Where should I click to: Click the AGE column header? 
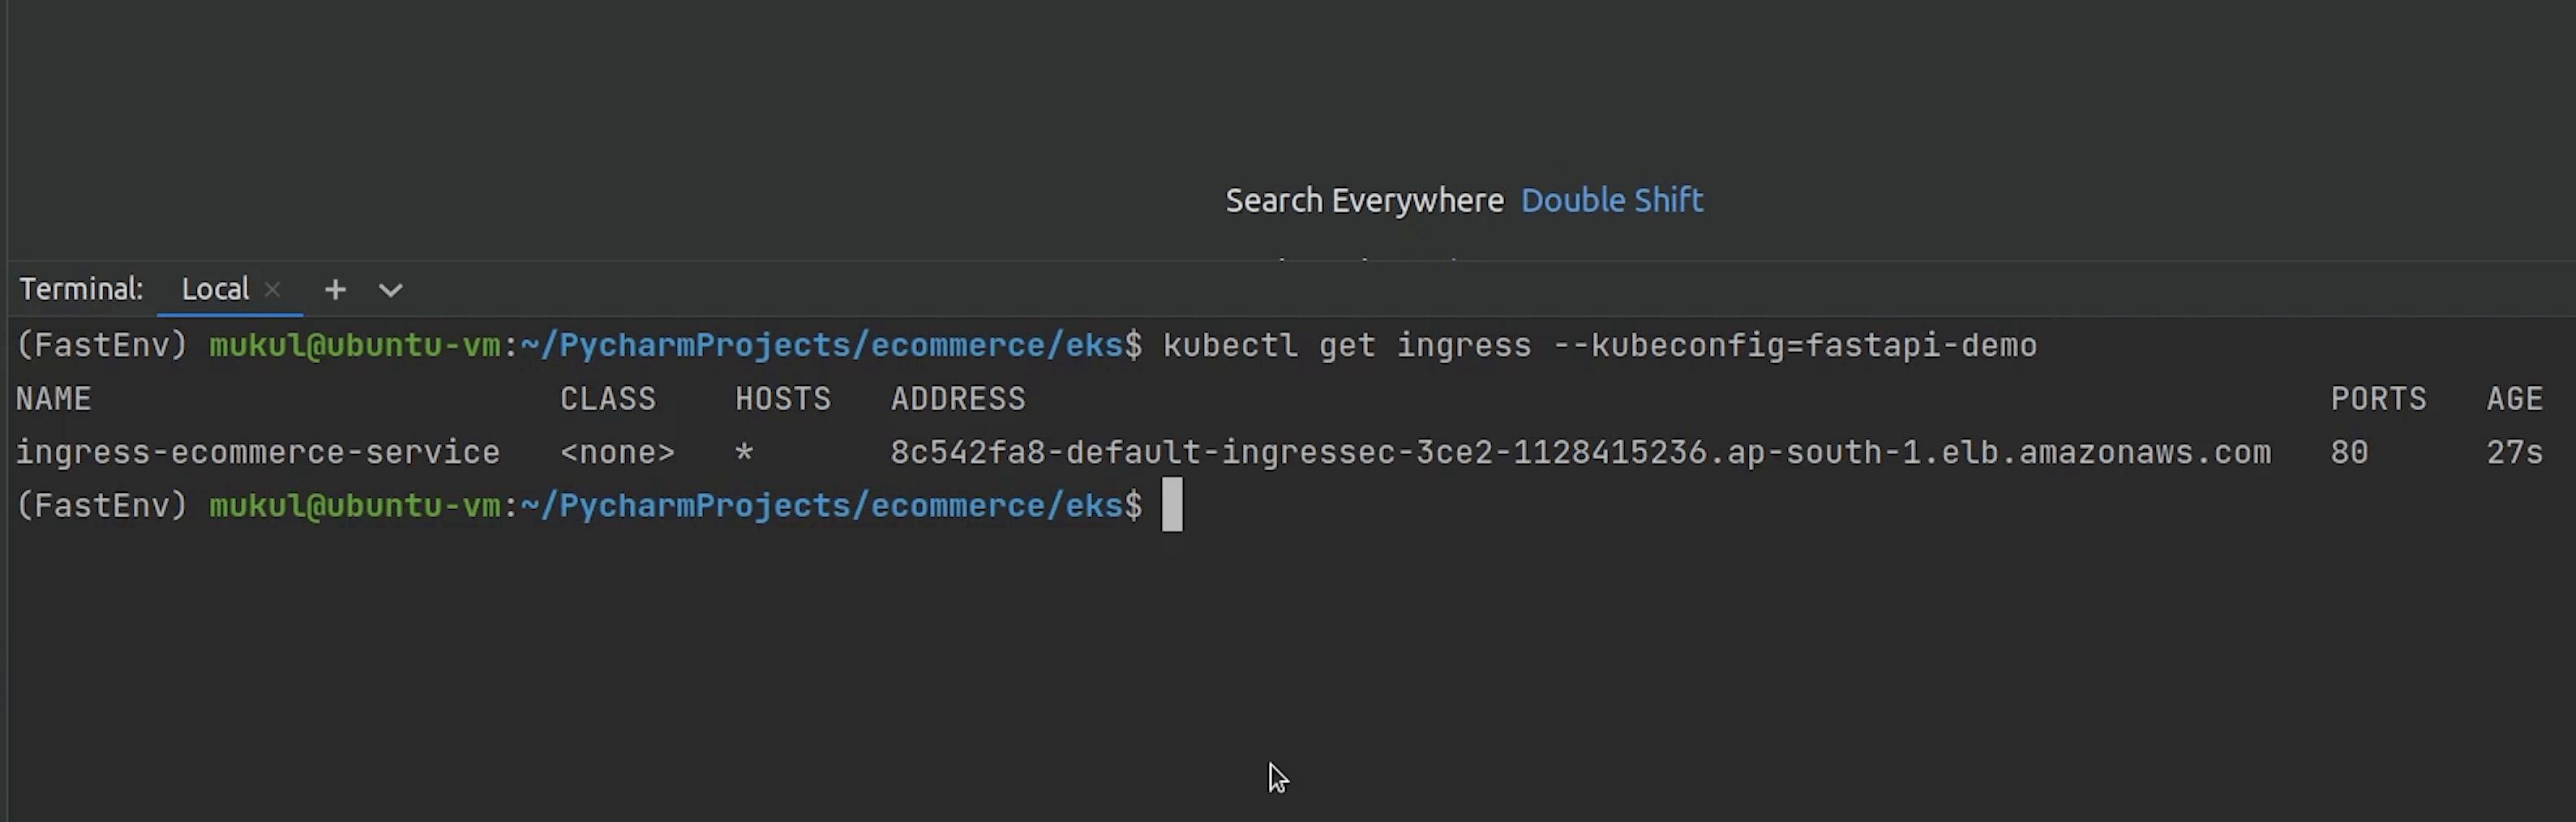pos(2514,399)
